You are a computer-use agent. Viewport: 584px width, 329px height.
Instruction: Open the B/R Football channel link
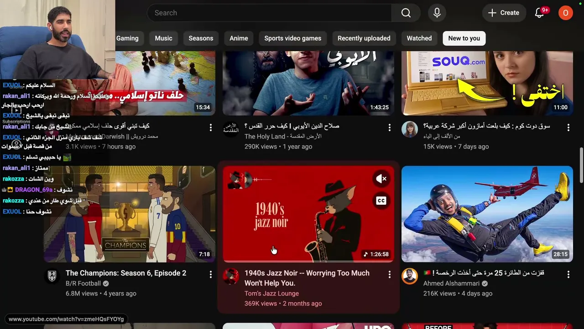tap(83, 283)
